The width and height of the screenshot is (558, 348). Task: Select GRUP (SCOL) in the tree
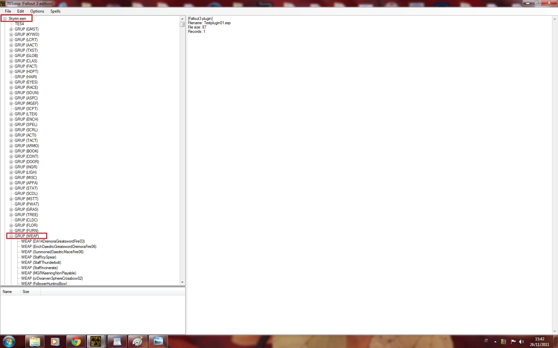coord(26,194)
